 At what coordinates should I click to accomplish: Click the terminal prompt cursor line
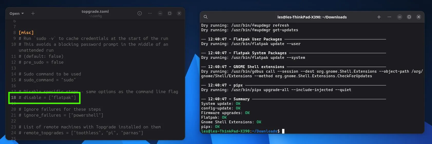(243, 131)
